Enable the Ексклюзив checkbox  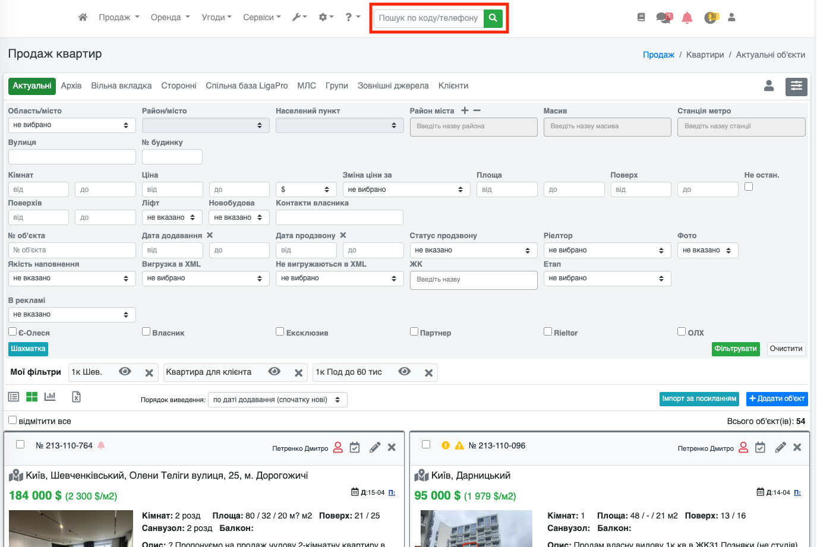pyautogui.click(x=280, y=332)
